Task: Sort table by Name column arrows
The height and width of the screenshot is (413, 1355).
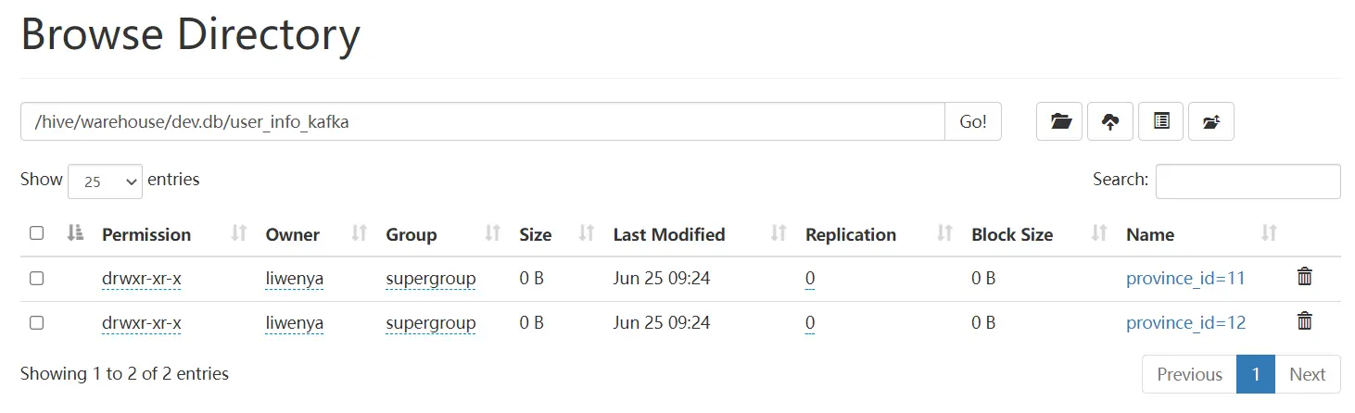Action: coord(1269,233)
